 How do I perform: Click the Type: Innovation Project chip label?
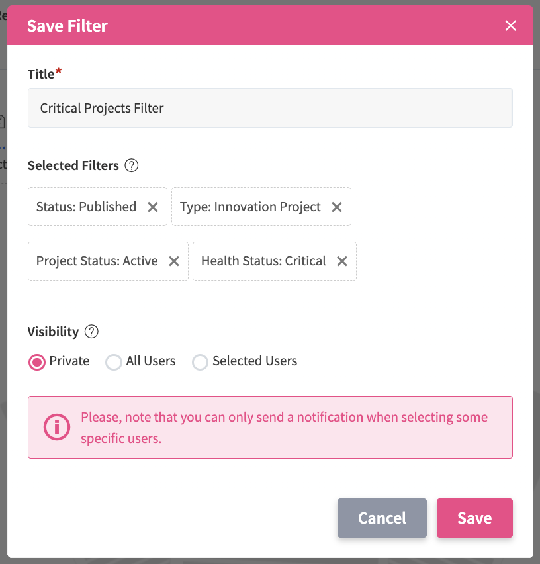pos(250,207)
